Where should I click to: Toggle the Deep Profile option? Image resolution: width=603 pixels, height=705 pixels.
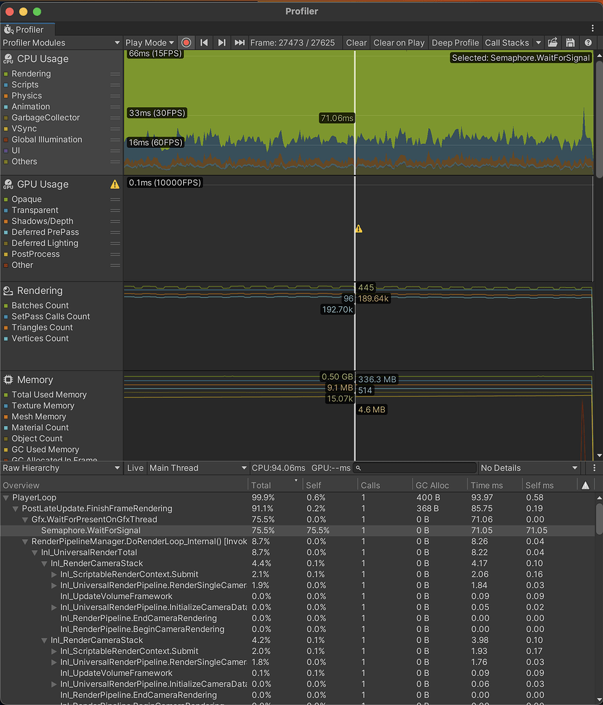click(454, 43)
